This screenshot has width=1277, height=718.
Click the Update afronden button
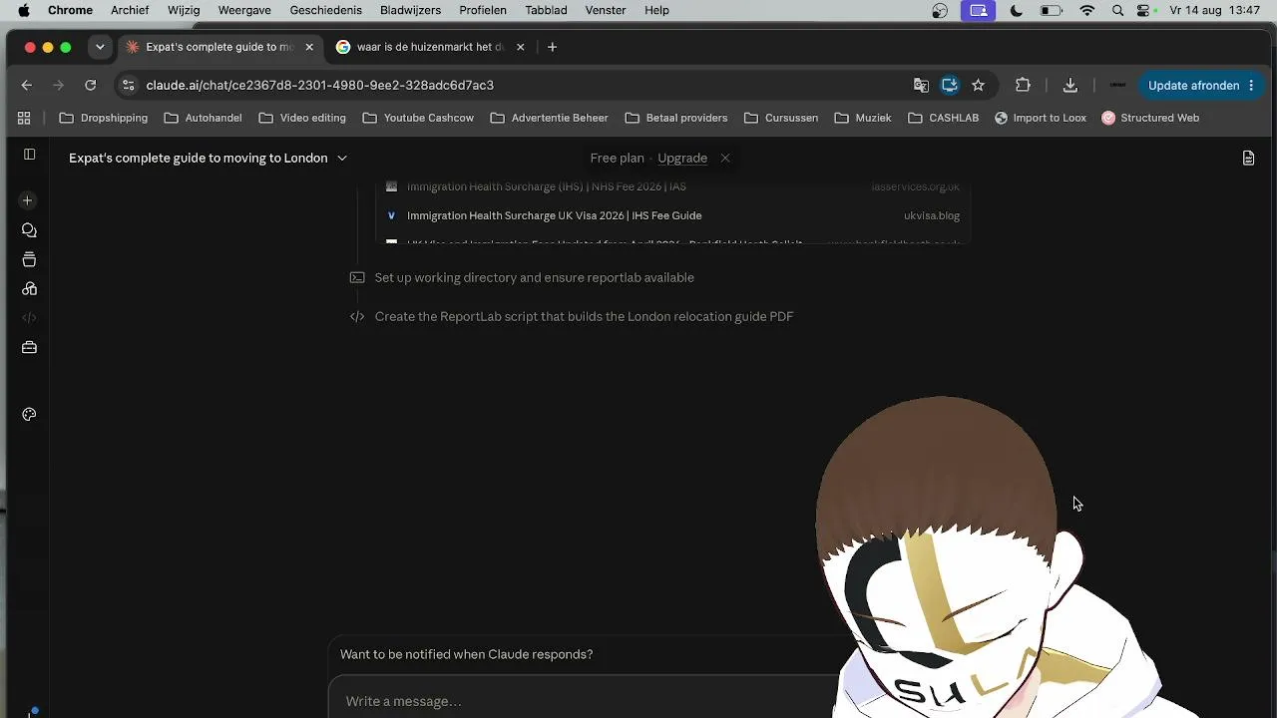pos(1201,85)
